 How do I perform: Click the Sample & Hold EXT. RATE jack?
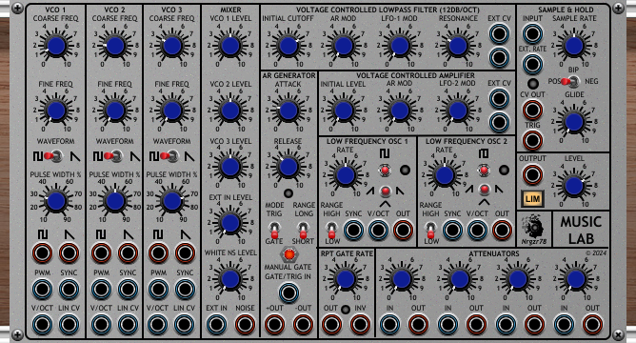[x=532, y=64]
